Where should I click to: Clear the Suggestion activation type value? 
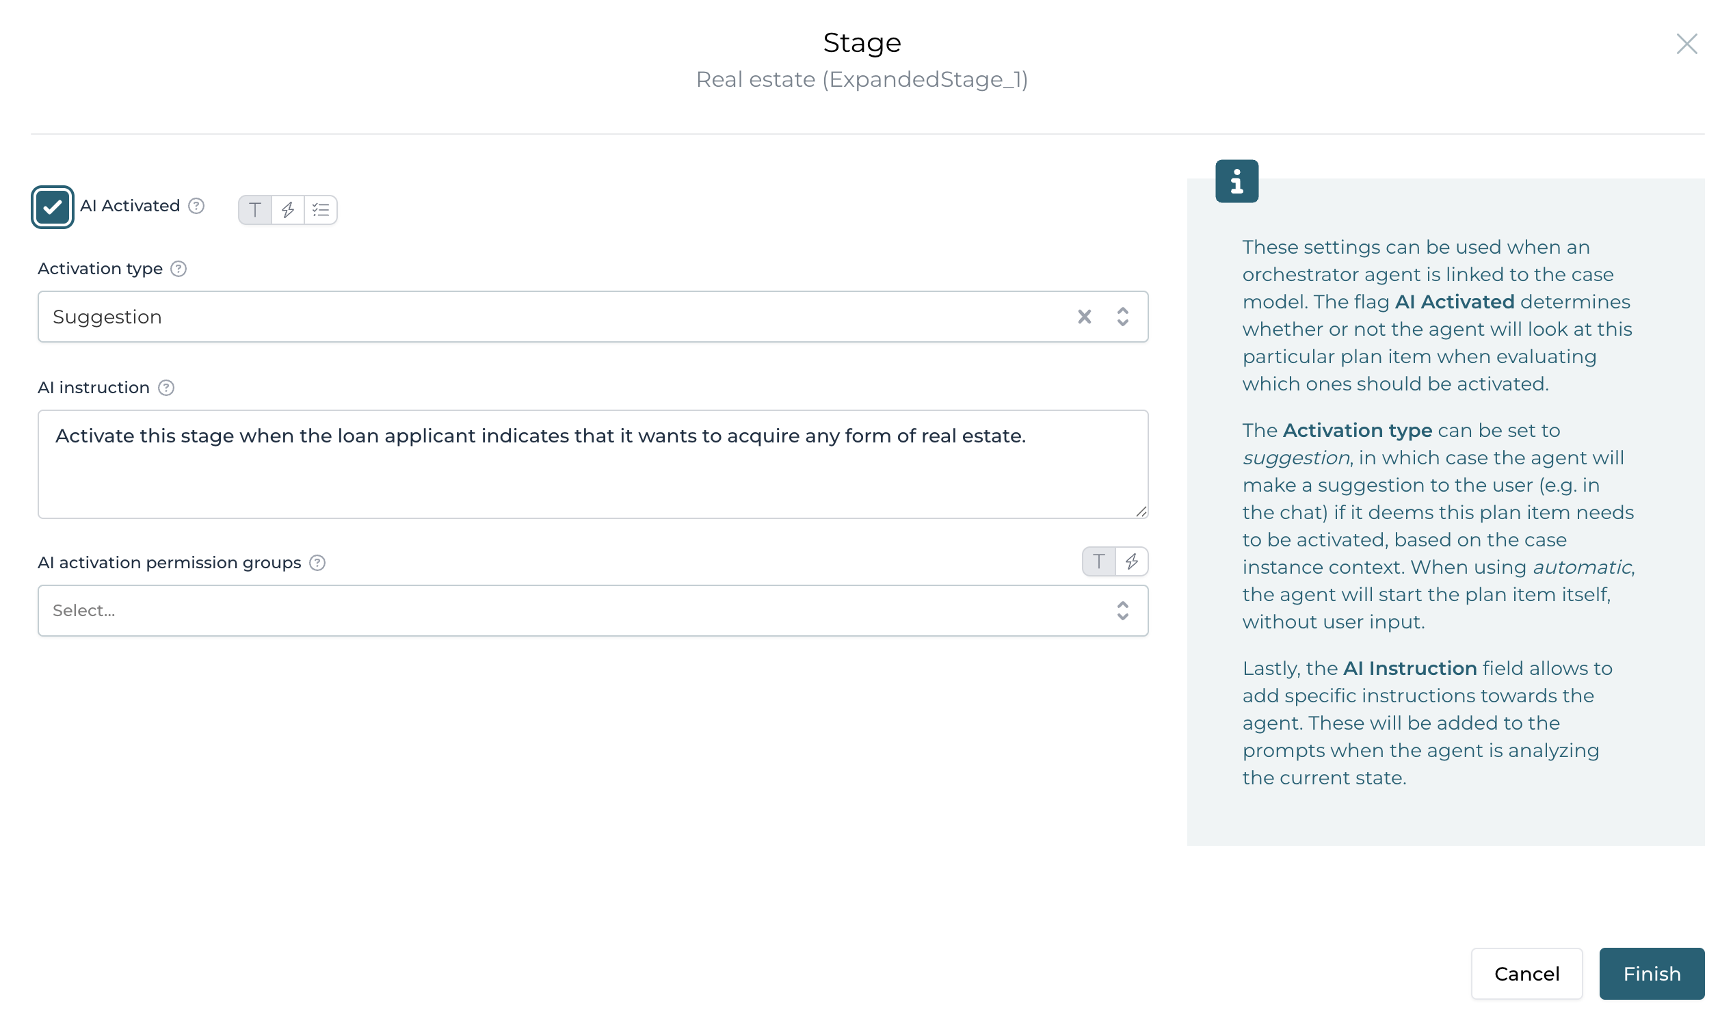tap(1085, 317)
